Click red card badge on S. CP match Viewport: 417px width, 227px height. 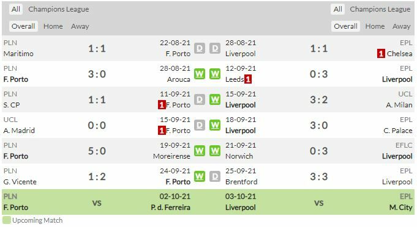(x=162, y=105)
